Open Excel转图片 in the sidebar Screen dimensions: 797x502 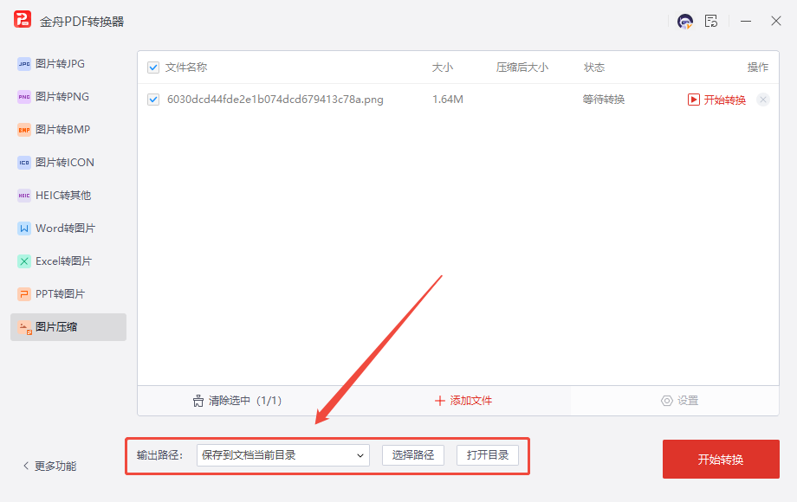(68, 261)
